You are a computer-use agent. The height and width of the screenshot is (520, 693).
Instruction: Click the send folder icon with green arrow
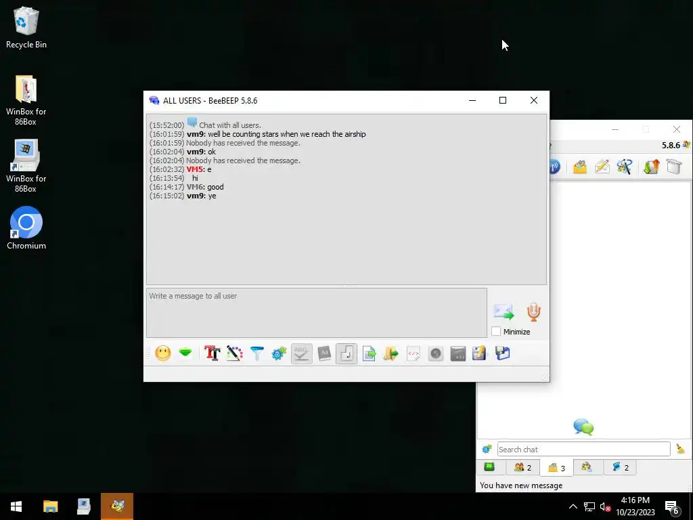[391, 353]
